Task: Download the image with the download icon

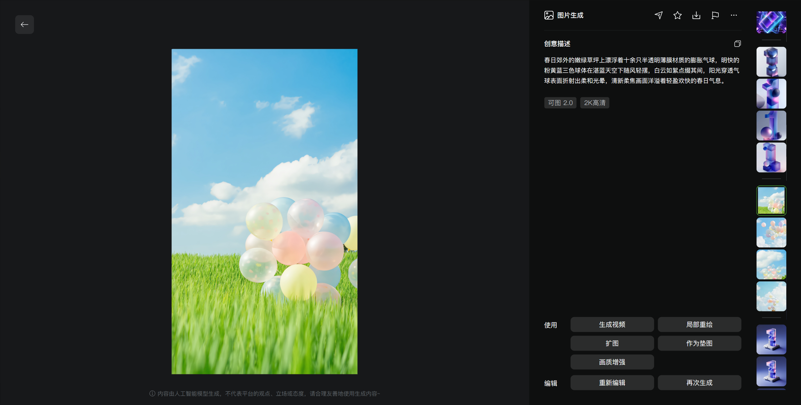Action: point(696,15)
